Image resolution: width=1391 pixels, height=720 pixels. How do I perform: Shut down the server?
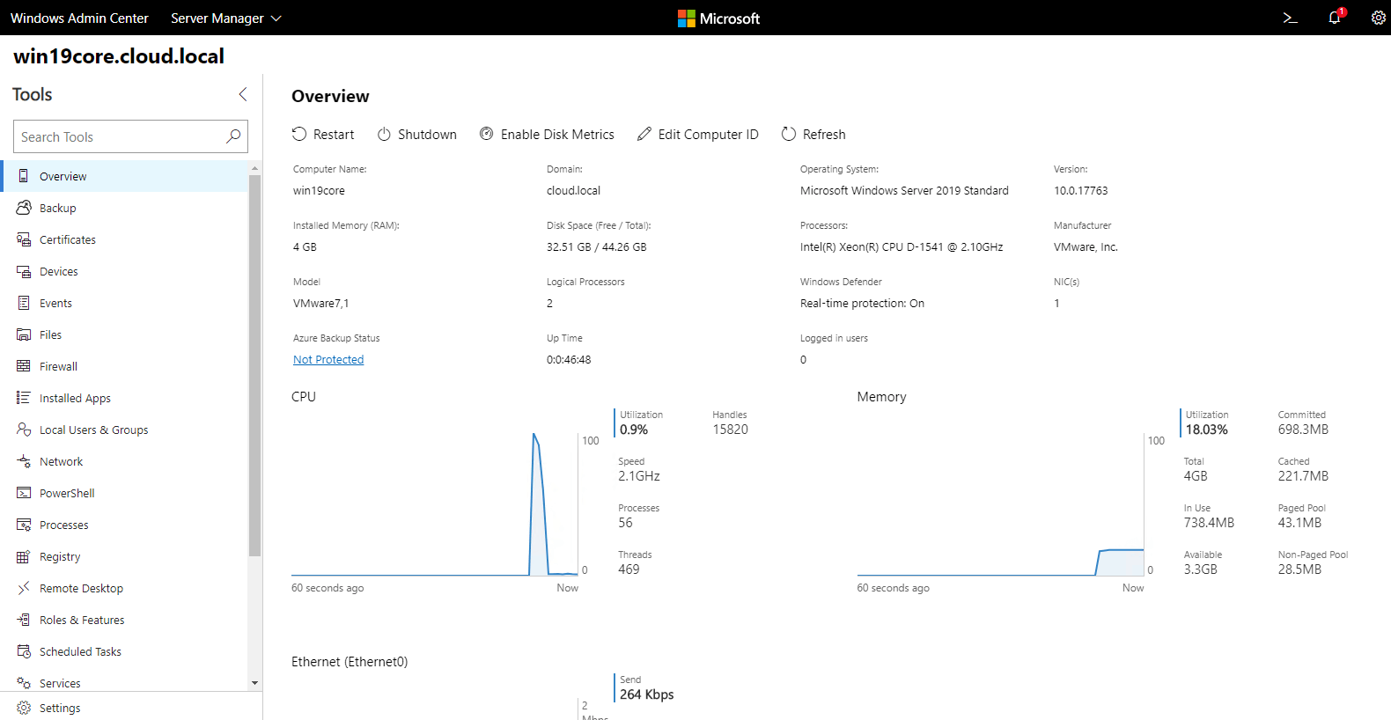(417, 134)
